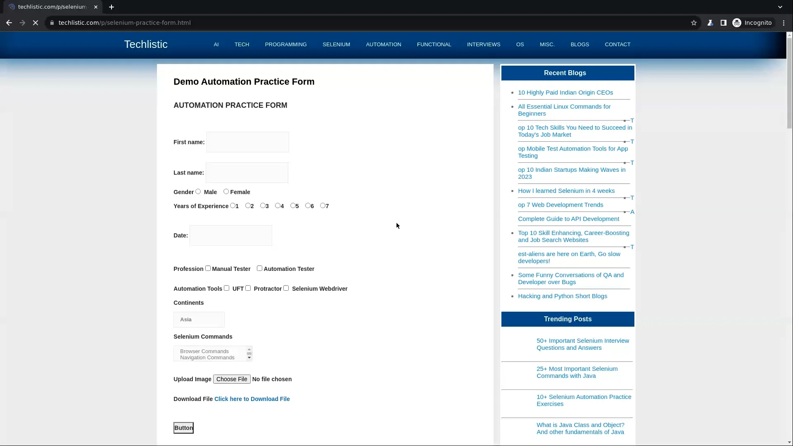Screen dimensions: 793x446
Task: Stop page loading with X icon
Action: click(x=36, y=23)
